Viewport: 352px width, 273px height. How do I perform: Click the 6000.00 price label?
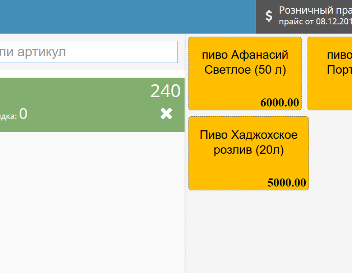(x=280, y=103)
